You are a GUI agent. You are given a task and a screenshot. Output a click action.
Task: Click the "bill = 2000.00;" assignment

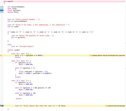(x=26, y=90)
